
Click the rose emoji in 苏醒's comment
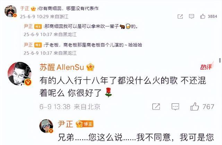pos(108,92)
